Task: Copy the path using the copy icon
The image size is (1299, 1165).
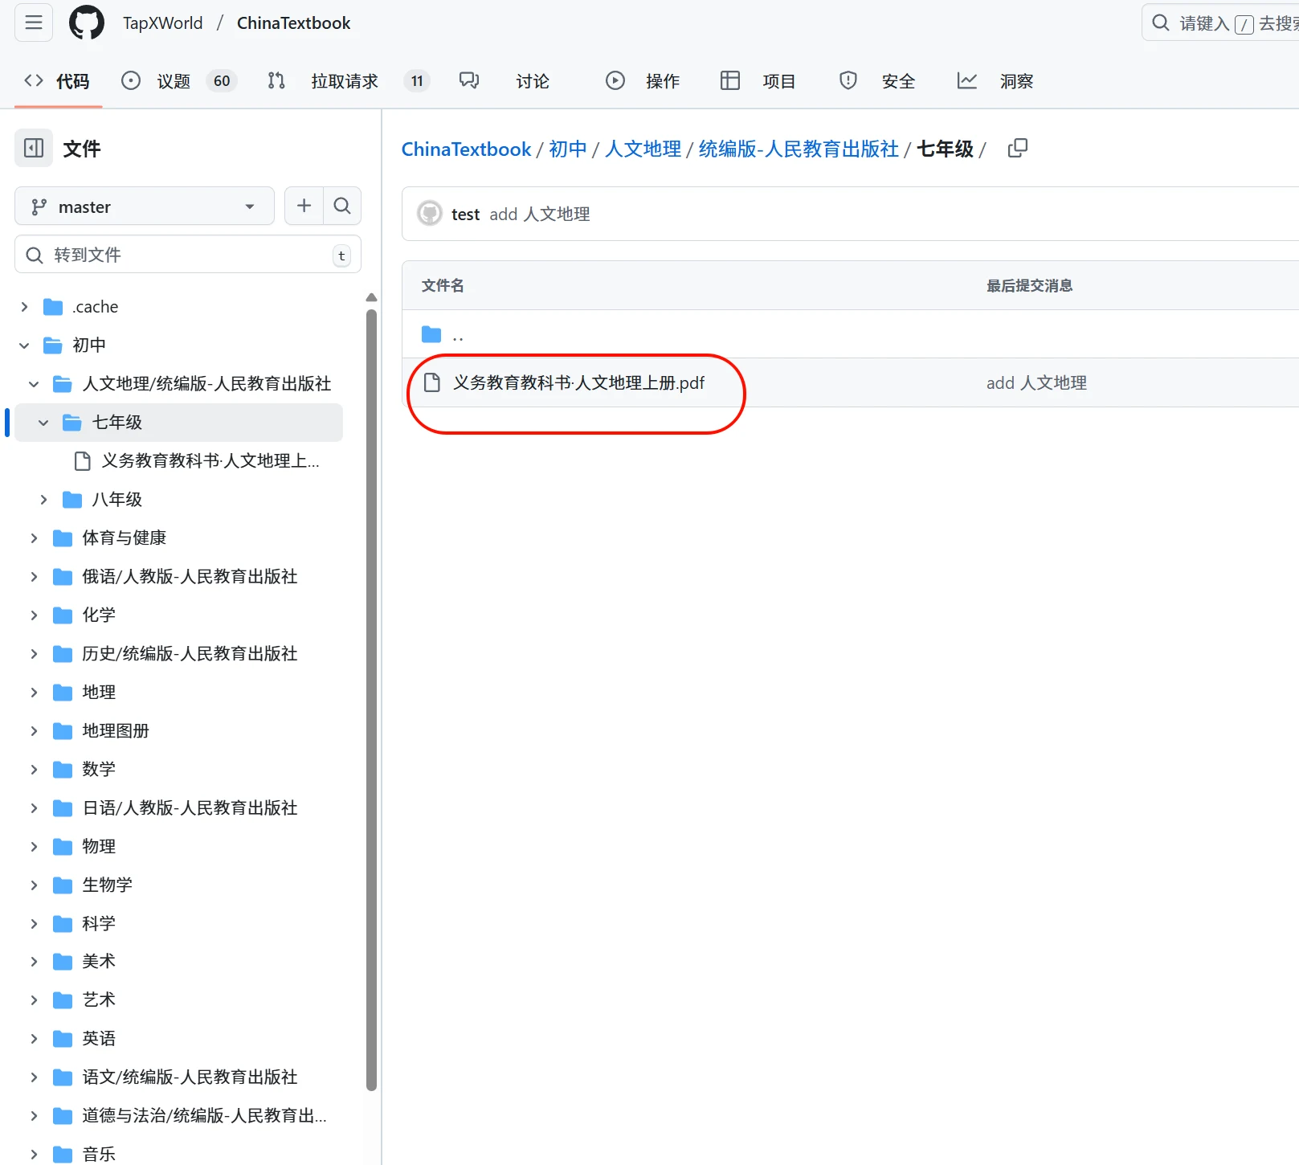Action: point(1017,149)
